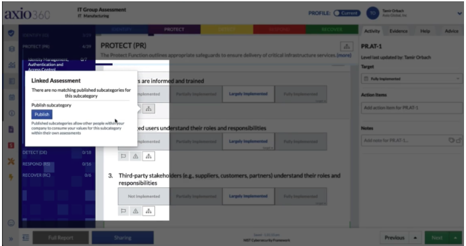
Task: Expand the sidebar with the double-chevron
Action: [x=11, y=239]
